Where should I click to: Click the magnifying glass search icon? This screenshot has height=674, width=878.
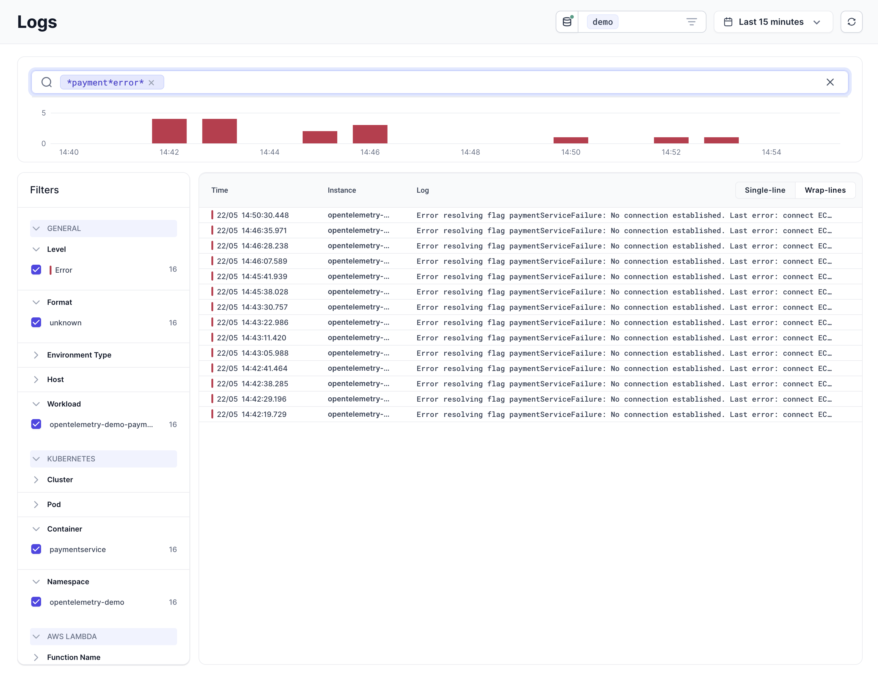[x=47, y=82]
